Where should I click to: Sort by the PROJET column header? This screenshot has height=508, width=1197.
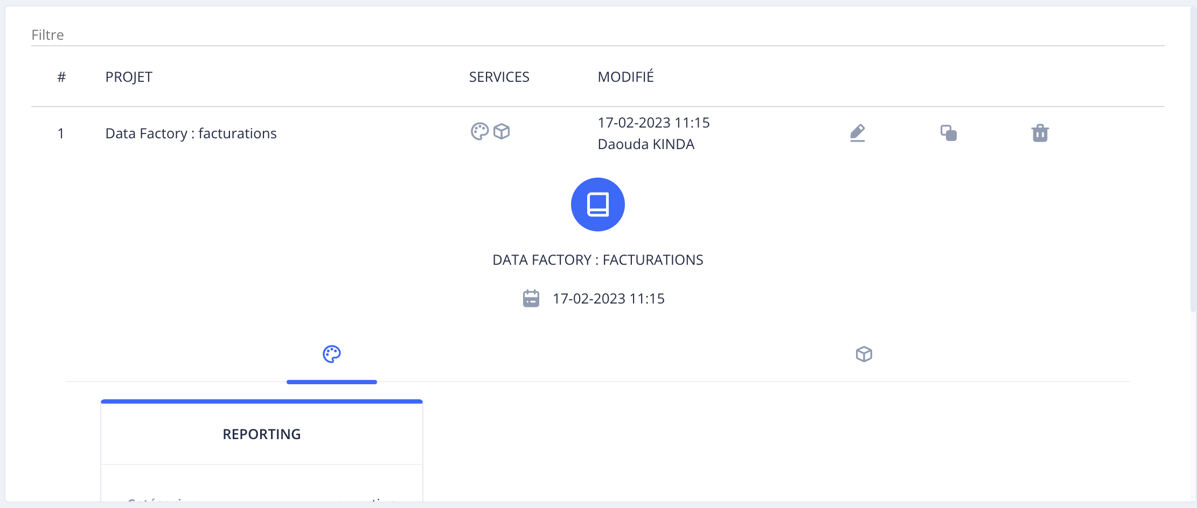pyautogui.click(x=129, y=77)
